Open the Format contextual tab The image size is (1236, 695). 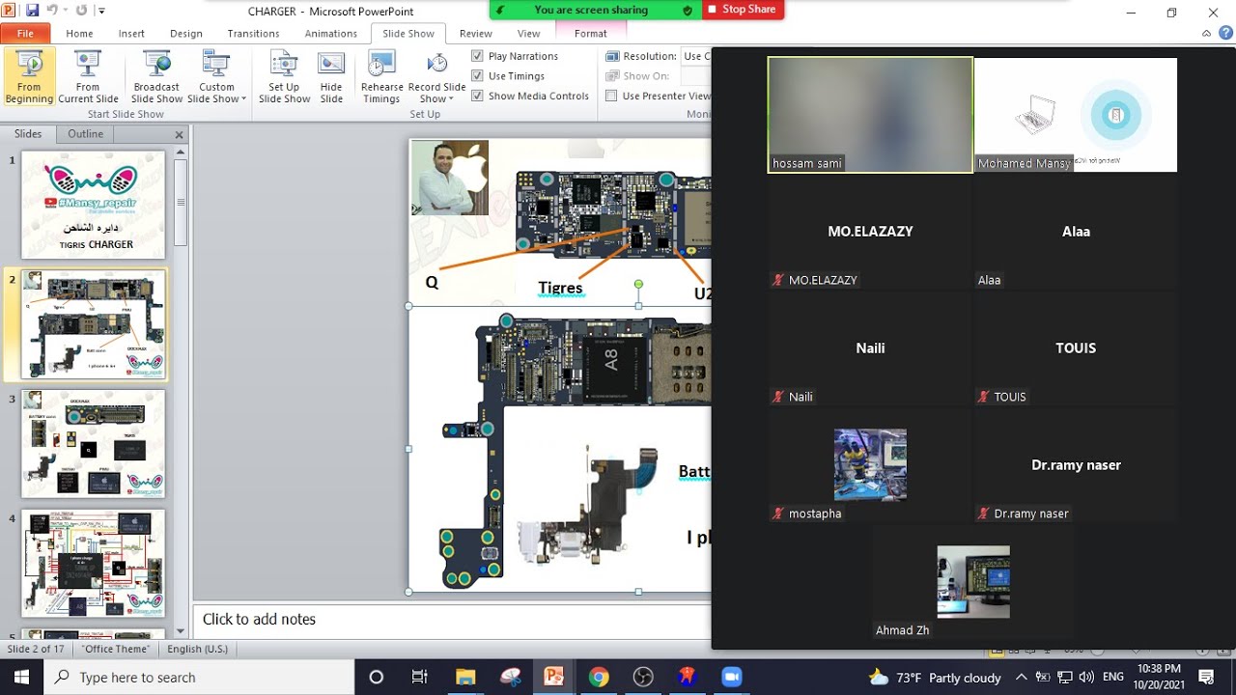591,34
